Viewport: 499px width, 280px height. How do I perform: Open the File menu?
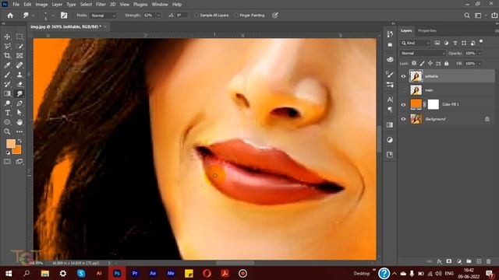(16, 5)
